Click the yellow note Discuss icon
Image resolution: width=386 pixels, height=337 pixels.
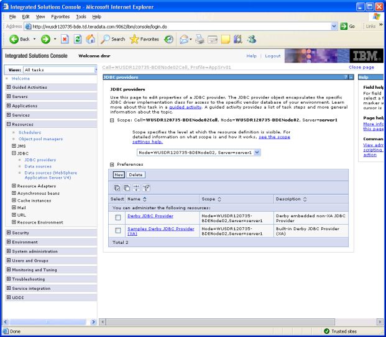[226, 39]
